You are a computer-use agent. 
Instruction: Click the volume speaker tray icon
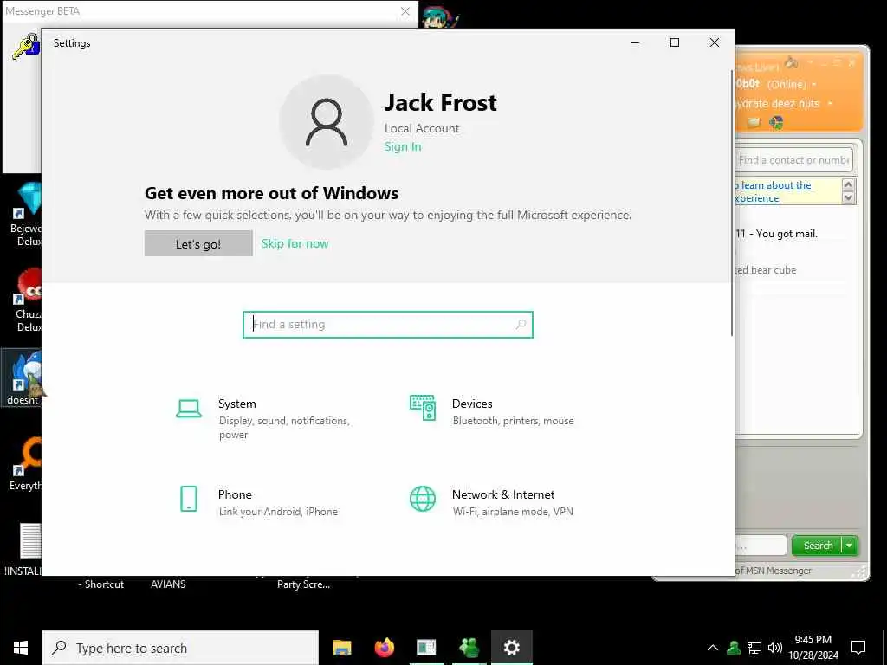coord(775,648)
